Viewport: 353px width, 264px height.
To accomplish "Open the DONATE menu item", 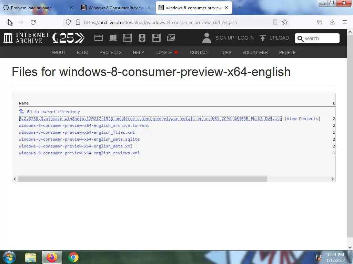I will tap(167, 52).
